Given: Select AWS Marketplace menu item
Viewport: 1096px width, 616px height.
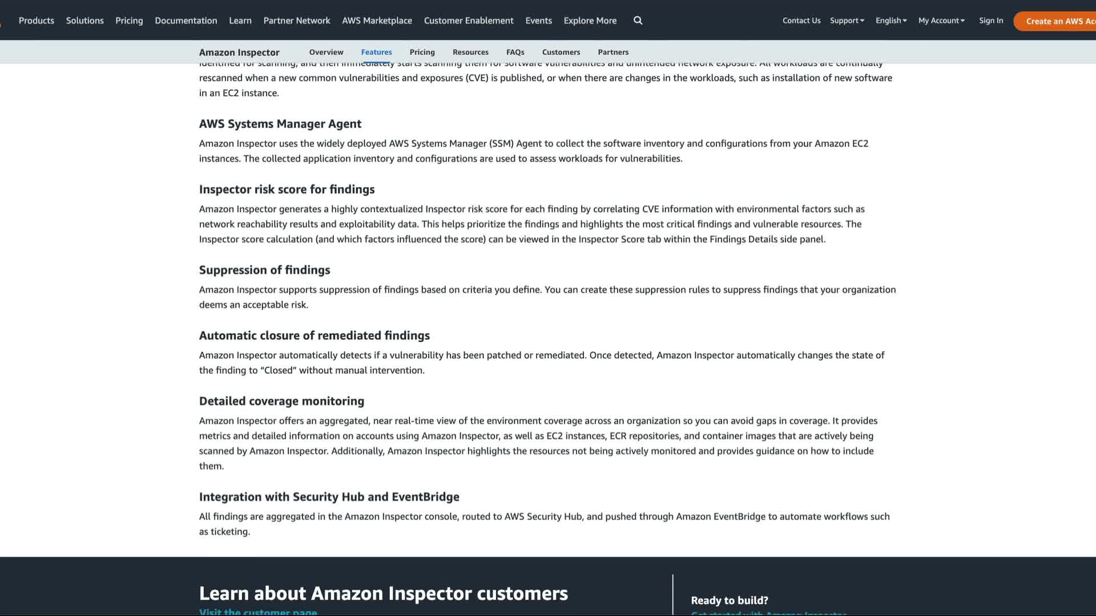Looking at the screenshot, I should [x=377, y=21].
